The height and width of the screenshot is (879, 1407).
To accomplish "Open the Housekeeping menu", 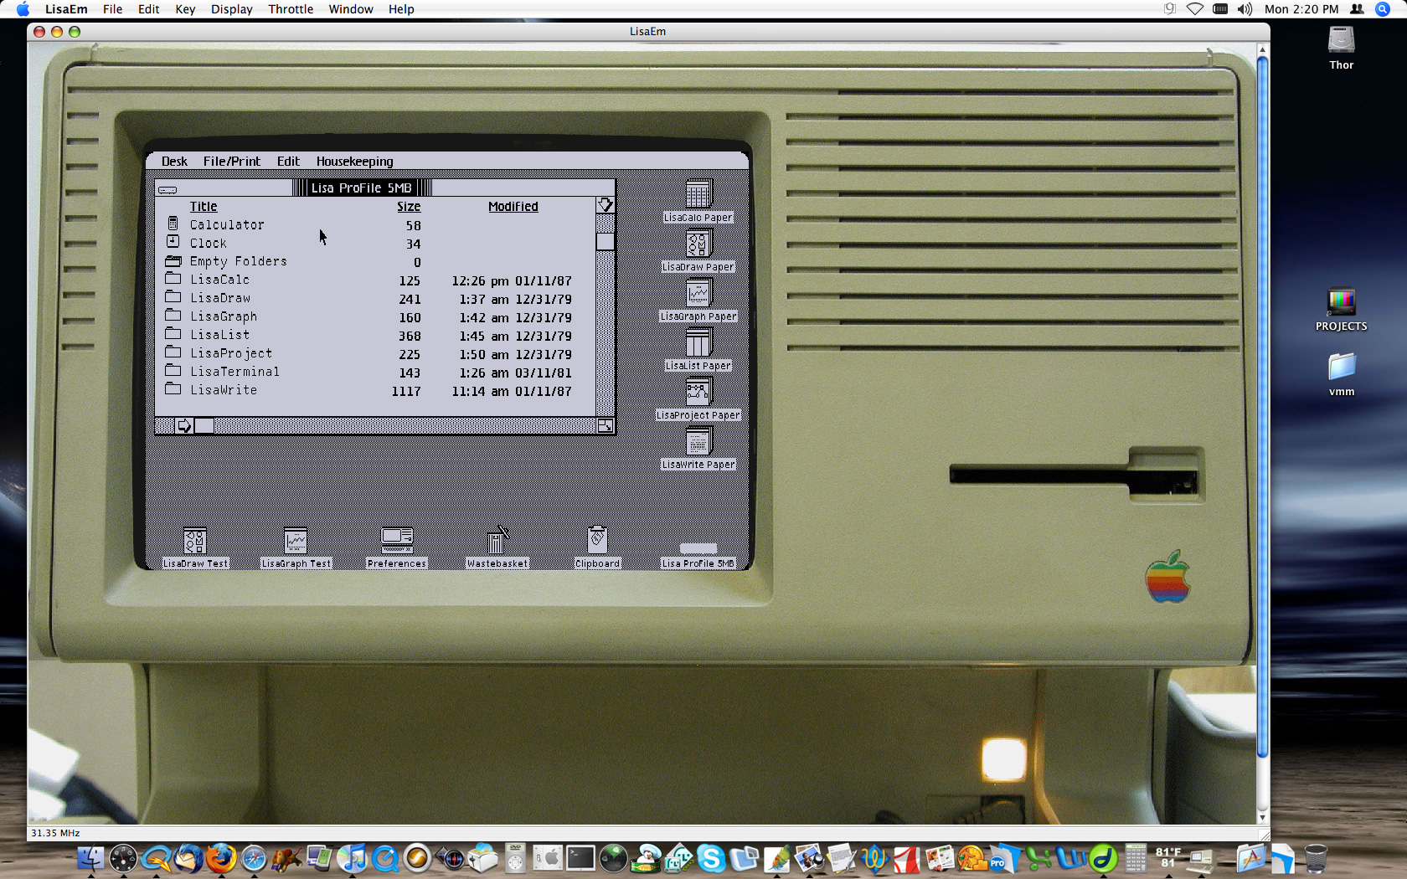I will 354,161.
